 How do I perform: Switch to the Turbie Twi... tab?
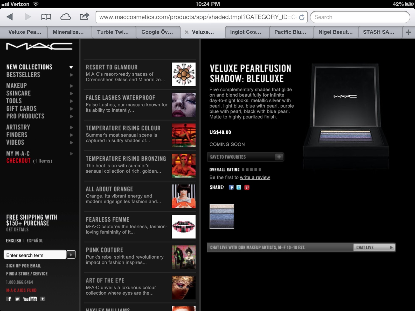pyautogui.click(x=114, y=32)
